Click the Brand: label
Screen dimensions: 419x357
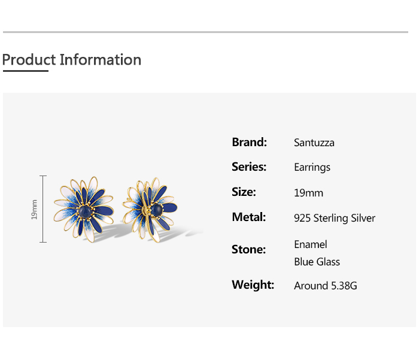pos(249,142)
